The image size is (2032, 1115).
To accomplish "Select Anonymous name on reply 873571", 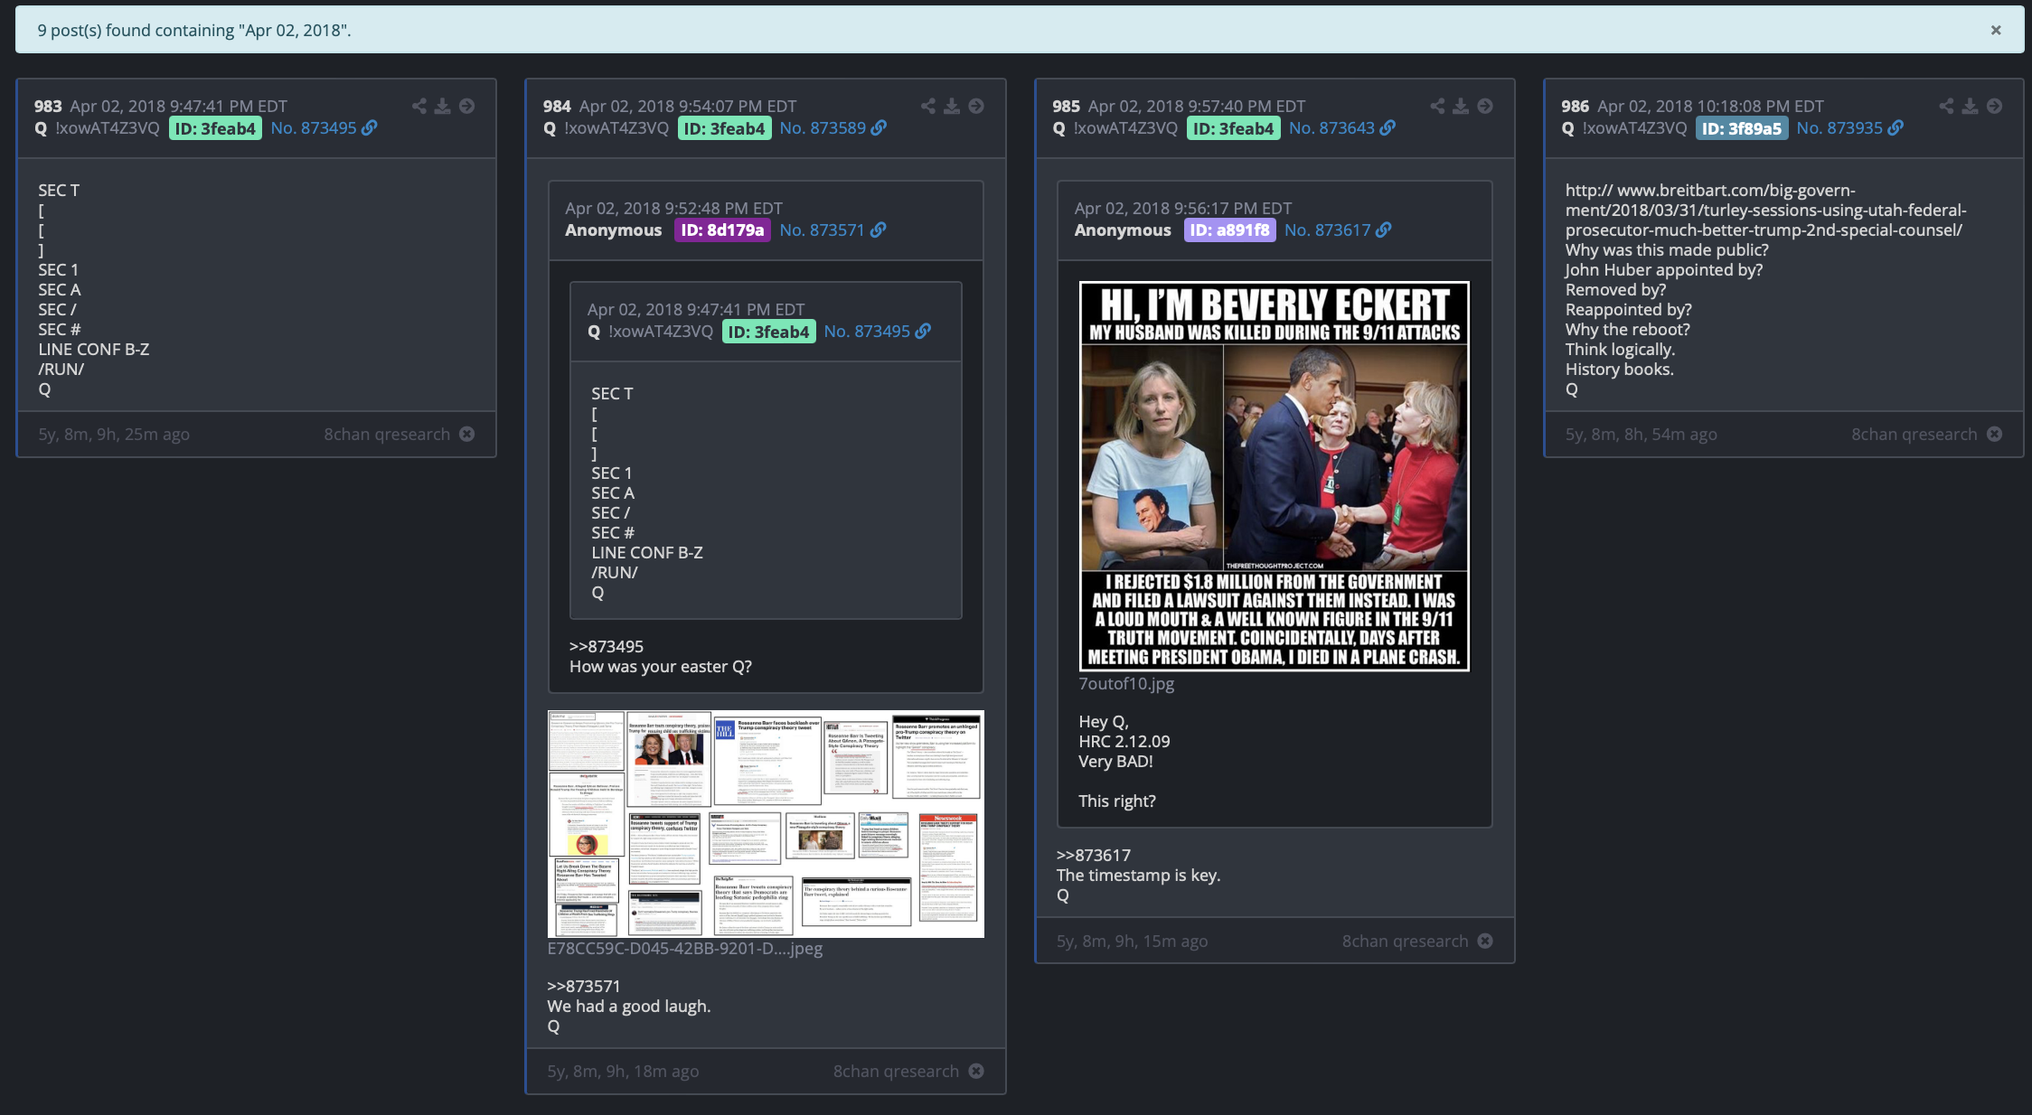I will click(614, 230).
